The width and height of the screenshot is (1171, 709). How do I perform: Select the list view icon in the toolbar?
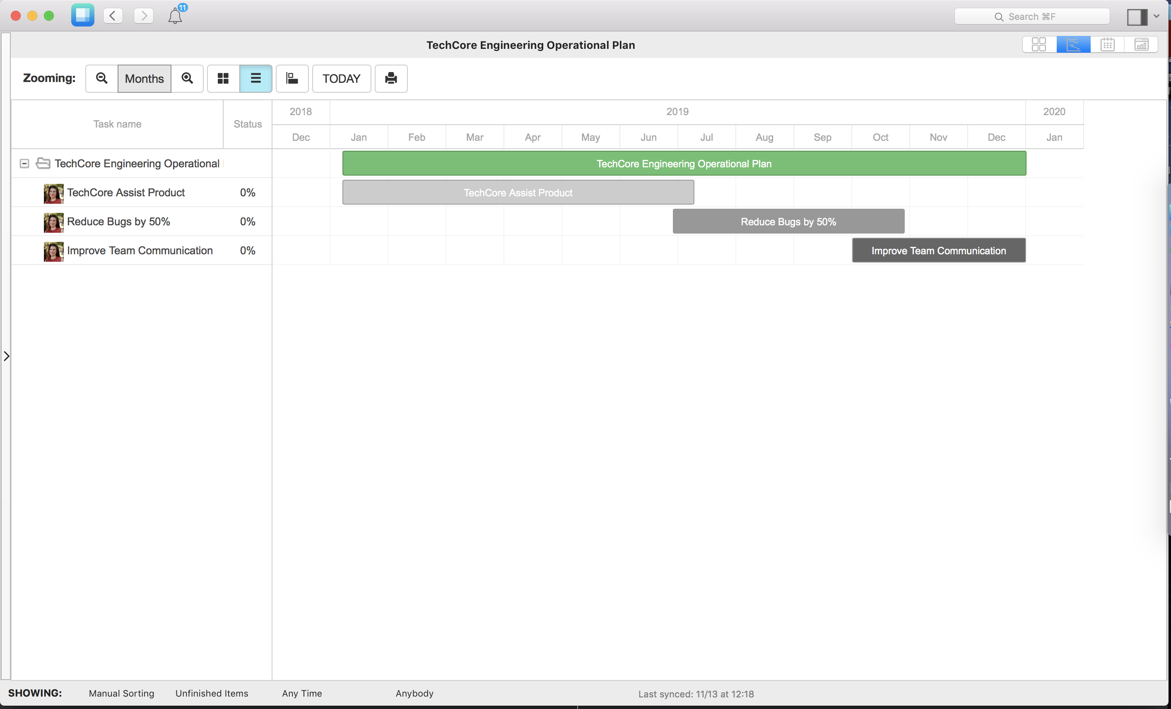(255, 78)
